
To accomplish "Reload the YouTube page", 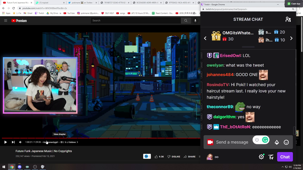I will [x=14, y=8].
